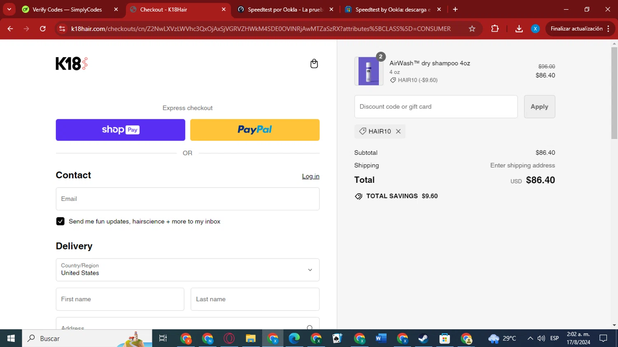Viewport: 618px width, 347px height.
Task: Close the Checkout - K18Hair tab
Action: 224,9
